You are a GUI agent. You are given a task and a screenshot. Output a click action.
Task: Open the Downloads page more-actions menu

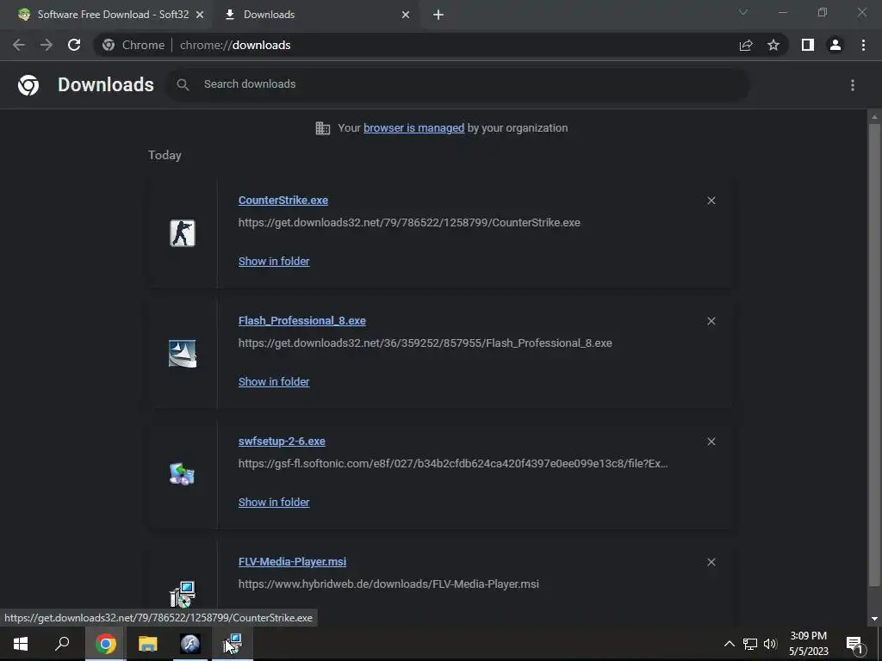[853, 85]
